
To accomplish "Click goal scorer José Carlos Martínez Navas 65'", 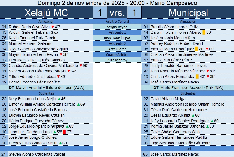I will tap(175, 154).
